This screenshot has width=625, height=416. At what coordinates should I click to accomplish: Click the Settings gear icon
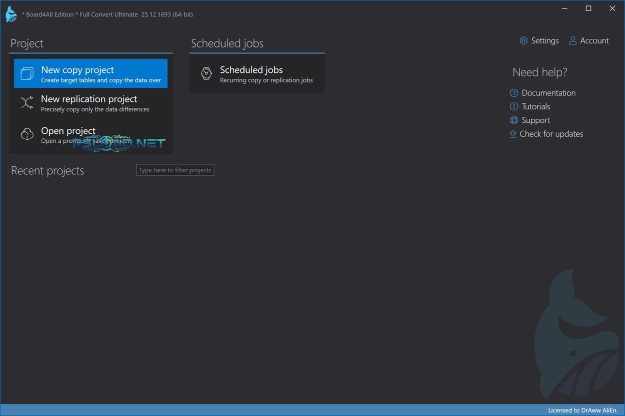coord(523,41)
